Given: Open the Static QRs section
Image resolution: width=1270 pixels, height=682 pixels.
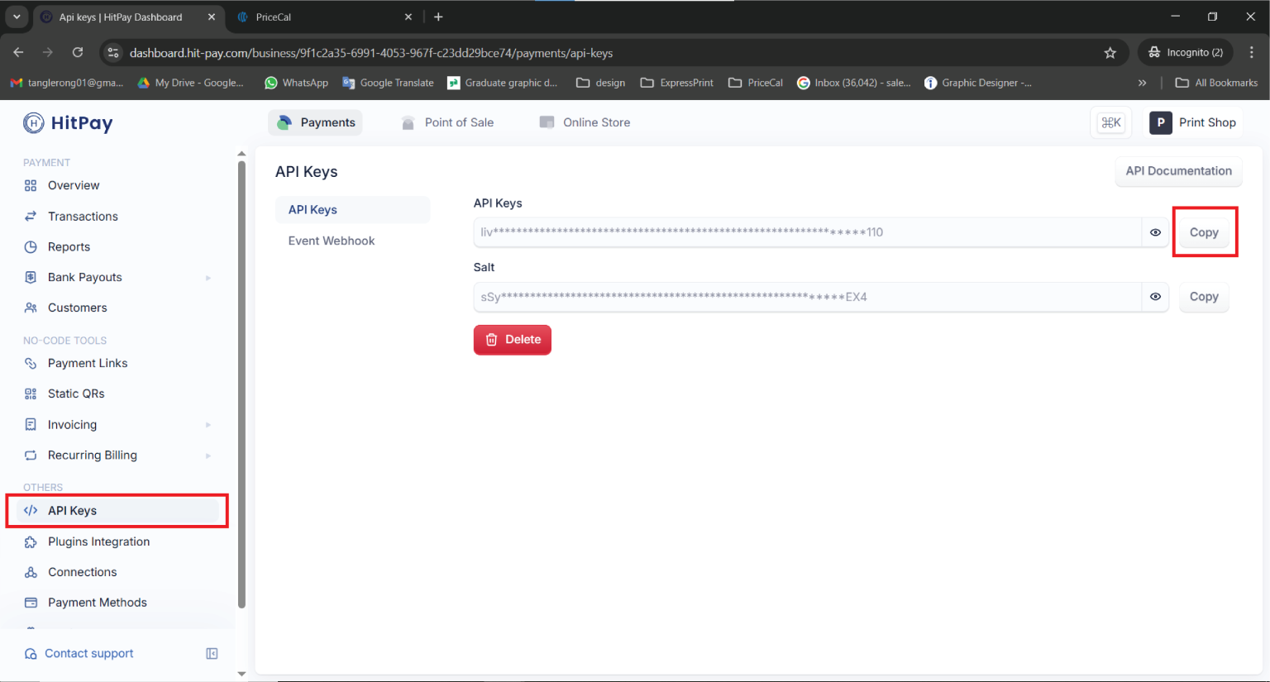Looking at the screenshot, I should (x=75, y=393).
